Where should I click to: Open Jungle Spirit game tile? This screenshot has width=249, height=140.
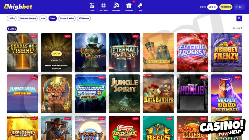pyautogui.click(x=125, y=94)
